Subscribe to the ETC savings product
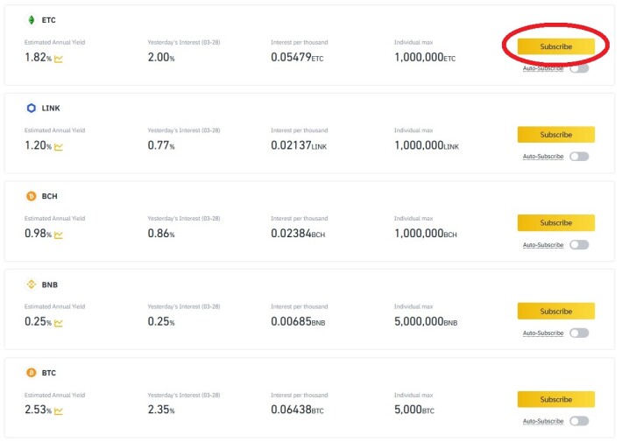Image resolution: width=622 pixels, height=442 pixels. [x=556, y=46]
